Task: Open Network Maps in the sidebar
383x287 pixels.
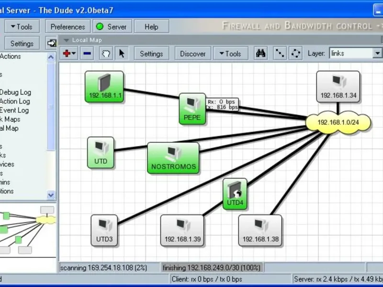Action: point(10,119)
